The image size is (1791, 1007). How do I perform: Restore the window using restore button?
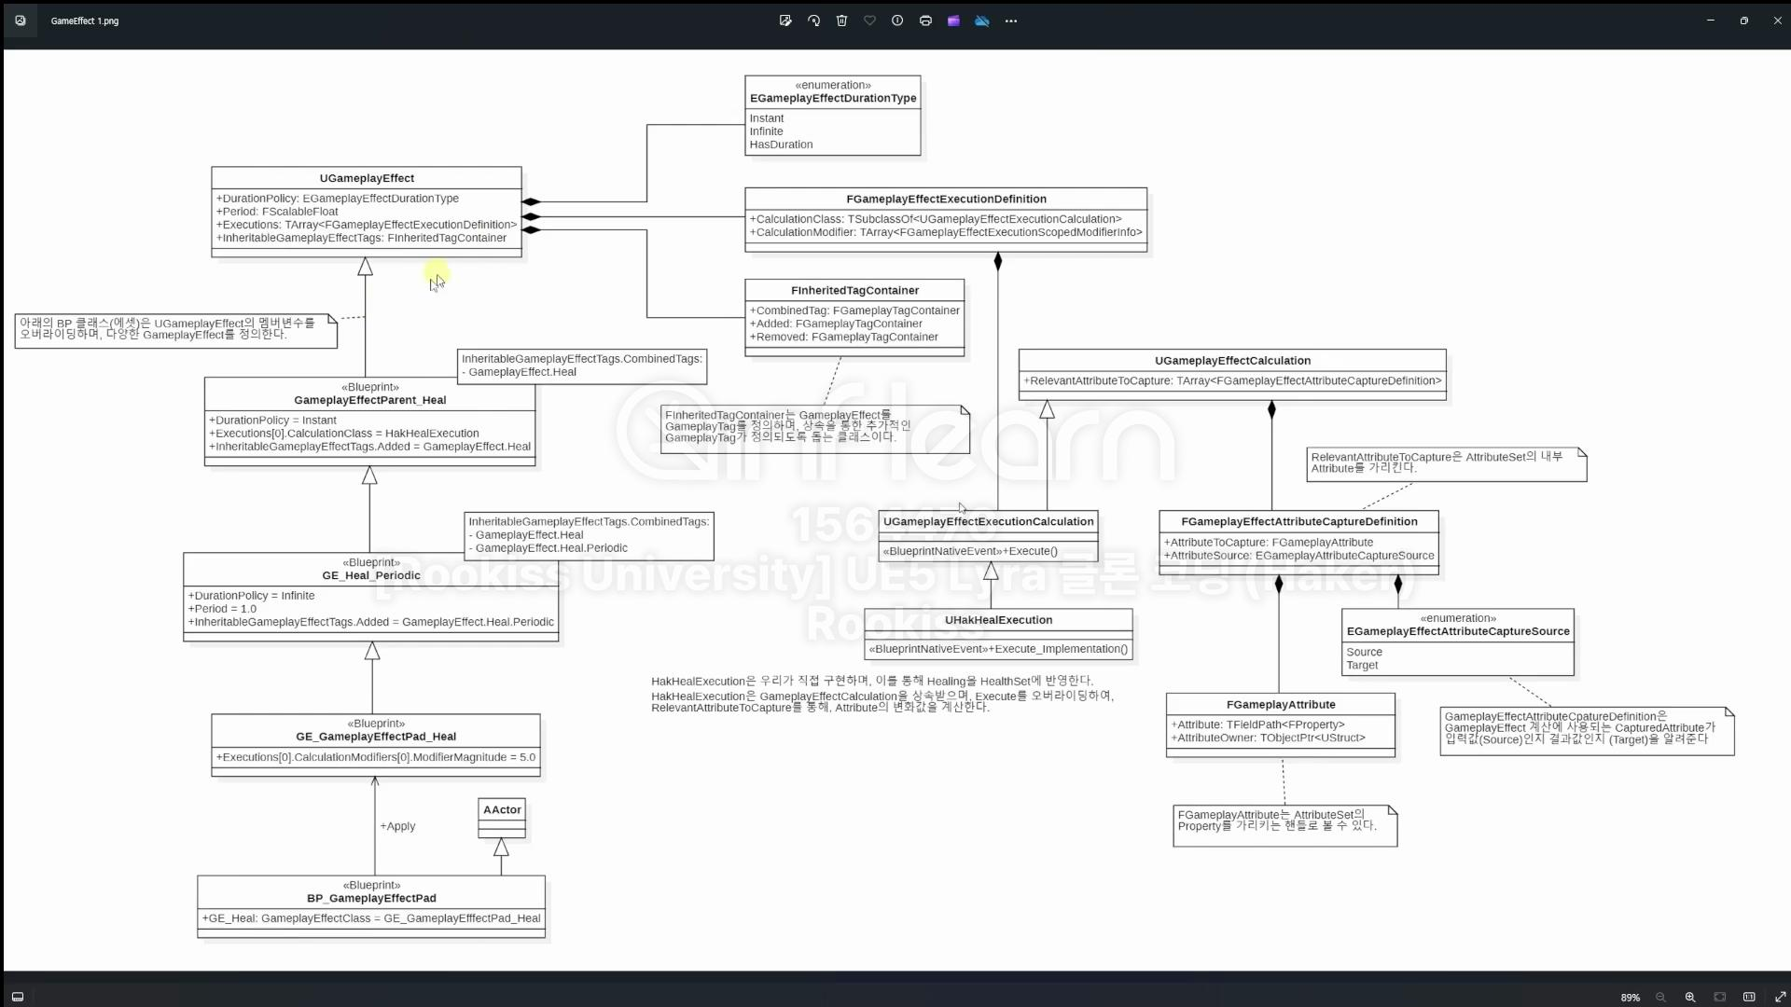[1743, 21]
